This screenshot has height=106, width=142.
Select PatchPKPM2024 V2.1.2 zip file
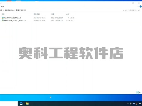point(12,18)
